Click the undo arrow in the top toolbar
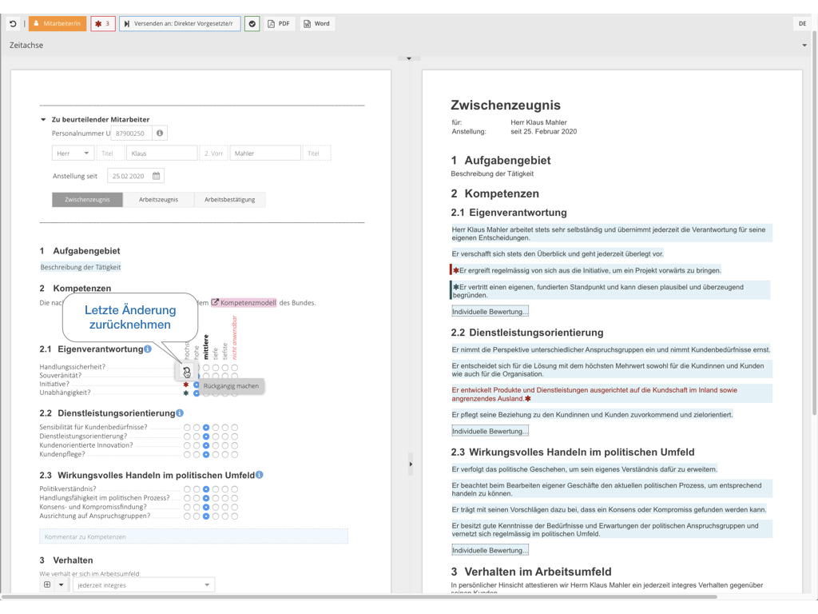 tap(13, 23)
